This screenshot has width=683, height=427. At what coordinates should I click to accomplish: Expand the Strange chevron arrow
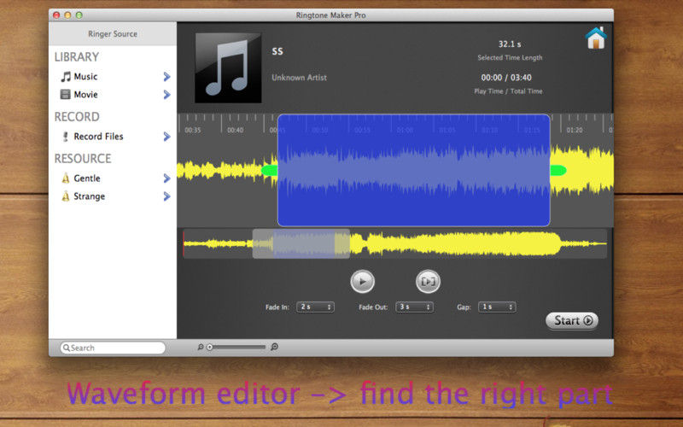166,196
